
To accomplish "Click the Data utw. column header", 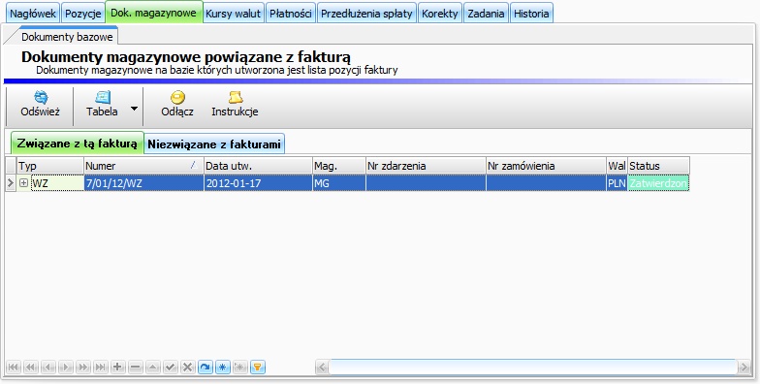I will tap(258, 166).
